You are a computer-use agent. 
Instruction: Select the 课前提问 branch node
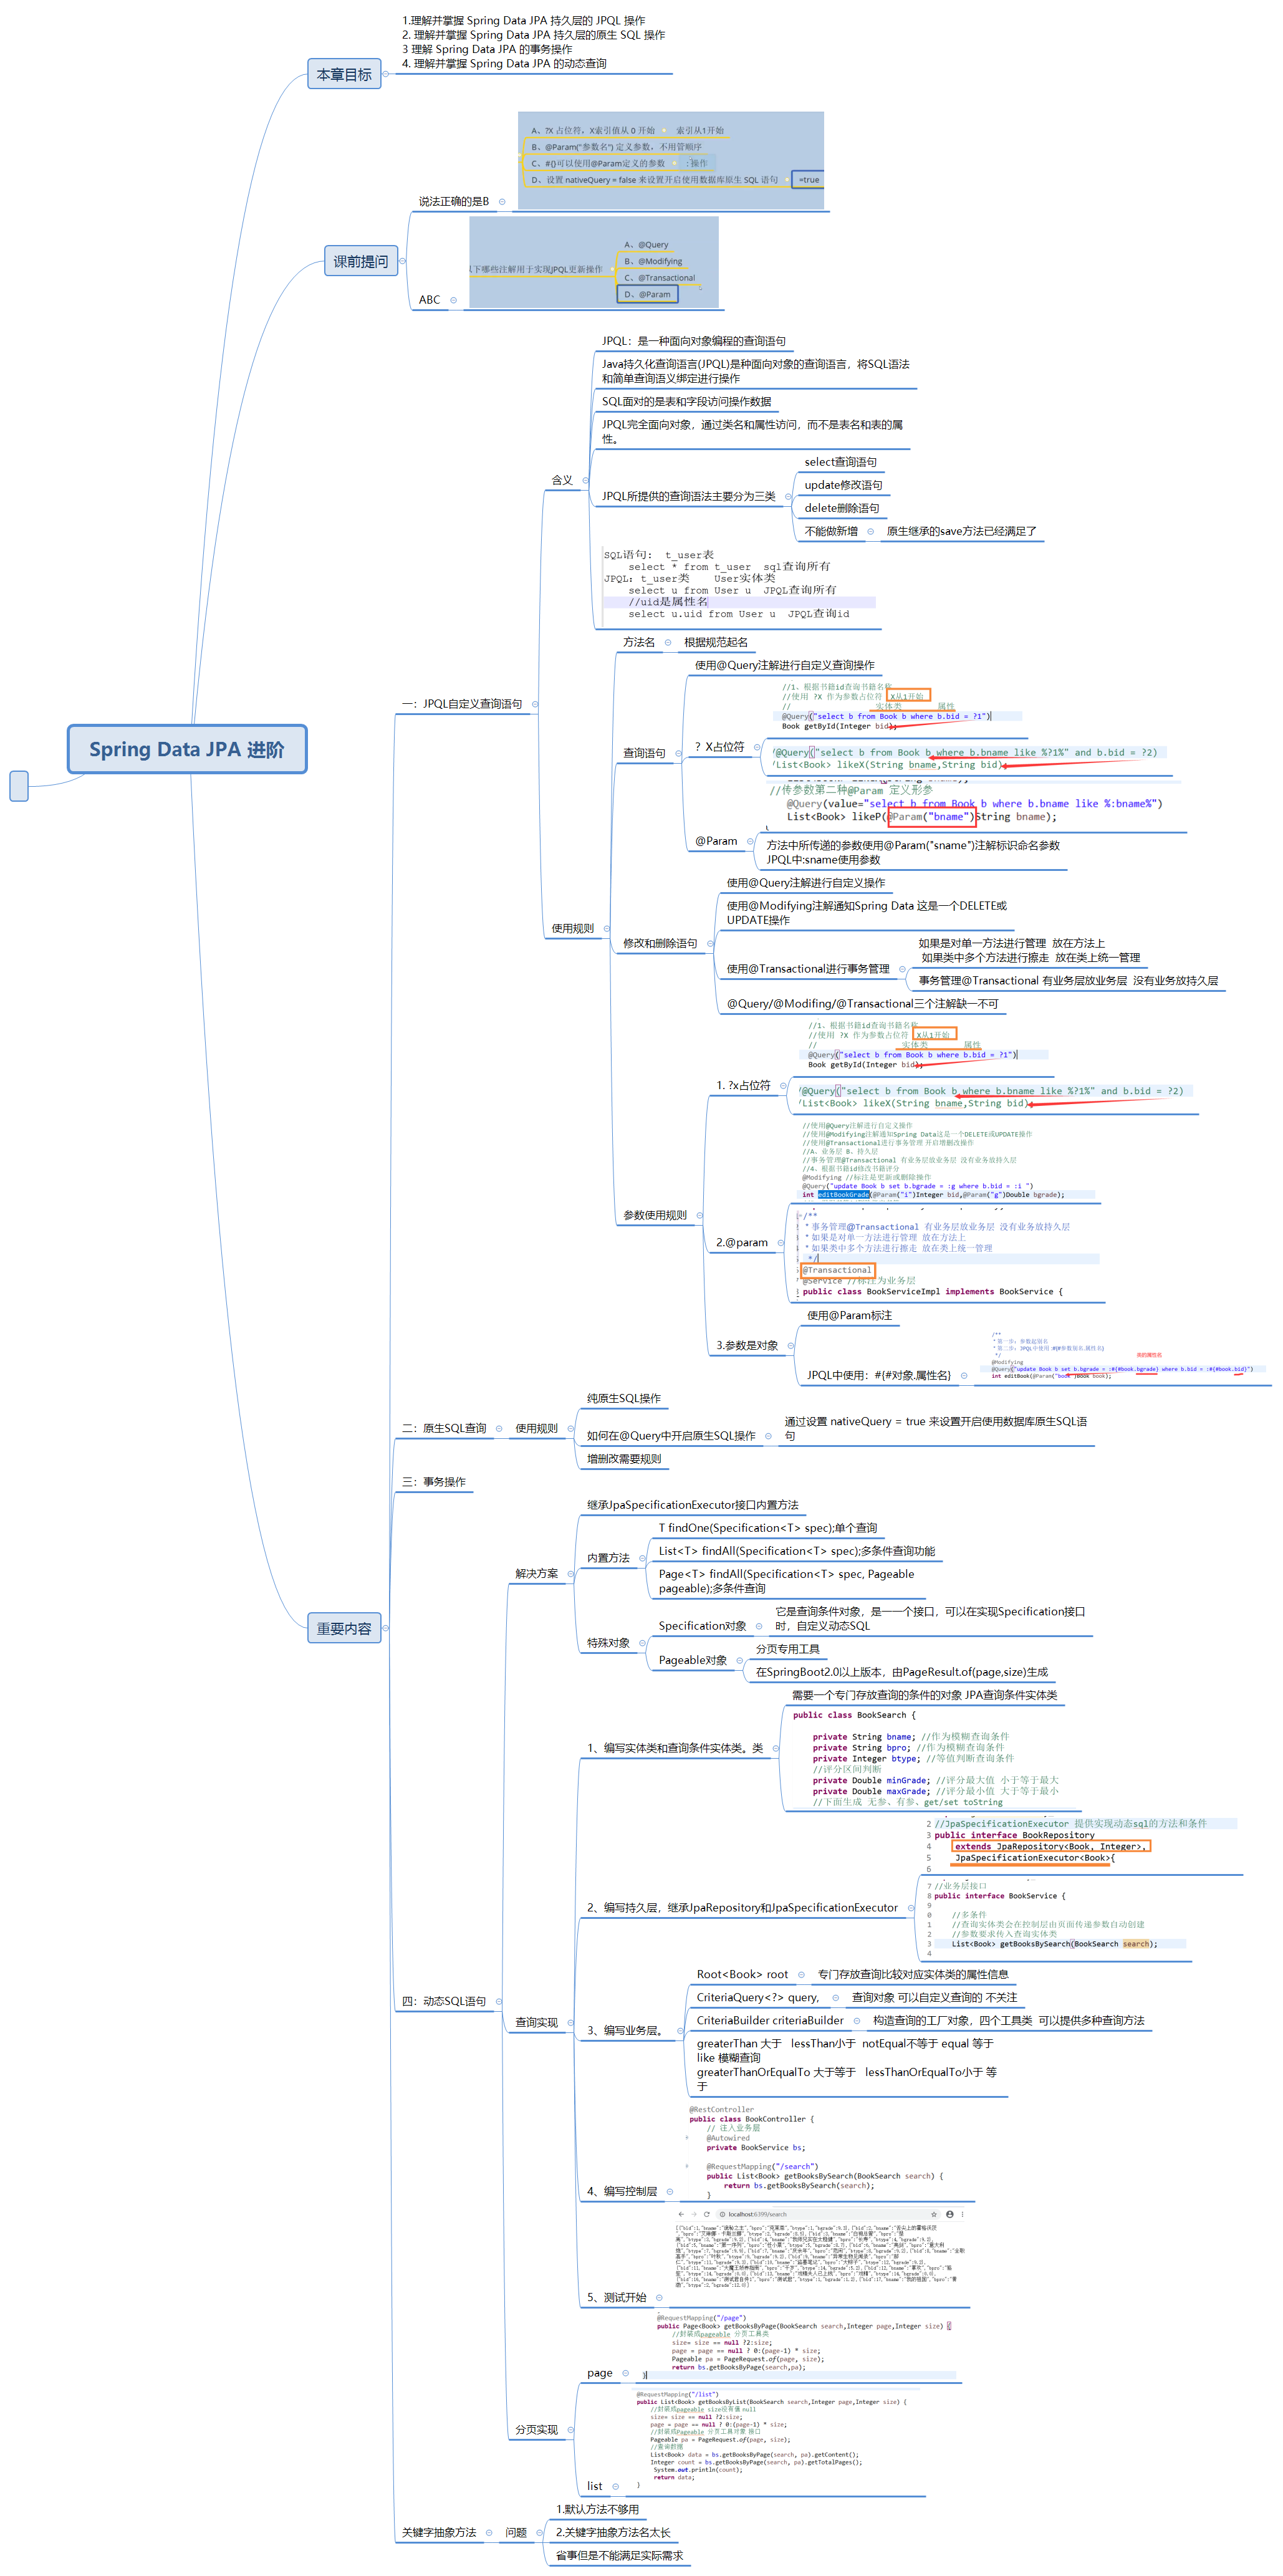point(360,261)
